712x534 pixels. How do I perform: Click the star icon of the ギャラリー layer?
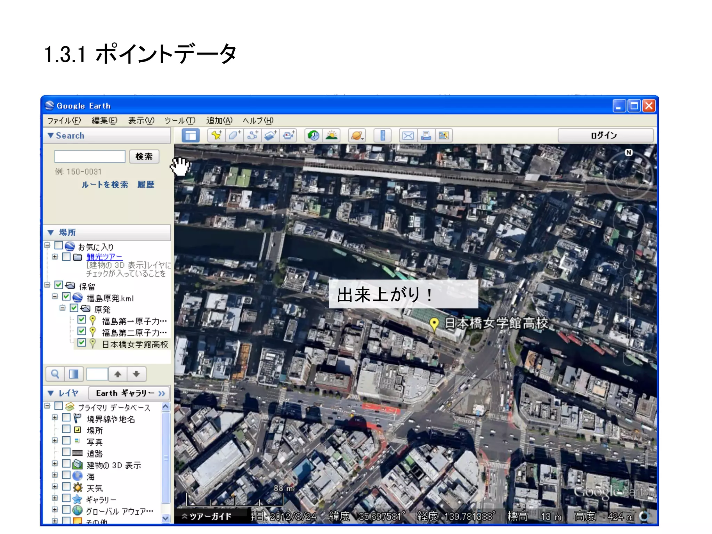coord(77,499)
